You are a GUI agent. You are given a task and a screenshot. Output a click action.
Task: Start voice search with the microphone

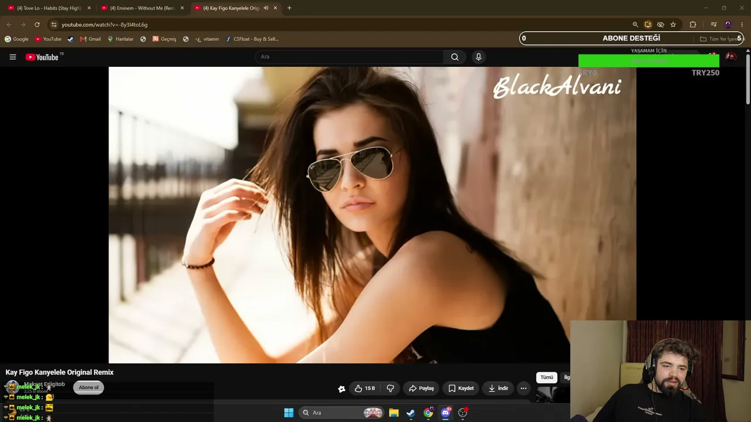478,57
